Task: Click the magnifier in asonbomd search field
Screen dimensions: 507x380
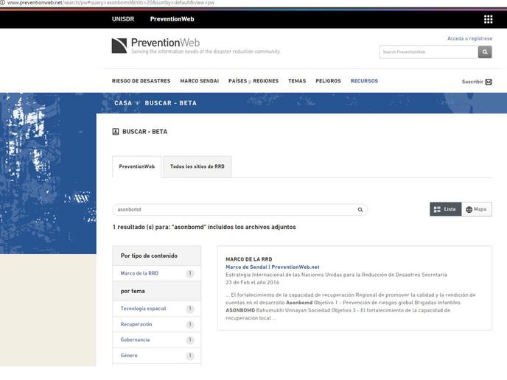Action: click(360, 210)
